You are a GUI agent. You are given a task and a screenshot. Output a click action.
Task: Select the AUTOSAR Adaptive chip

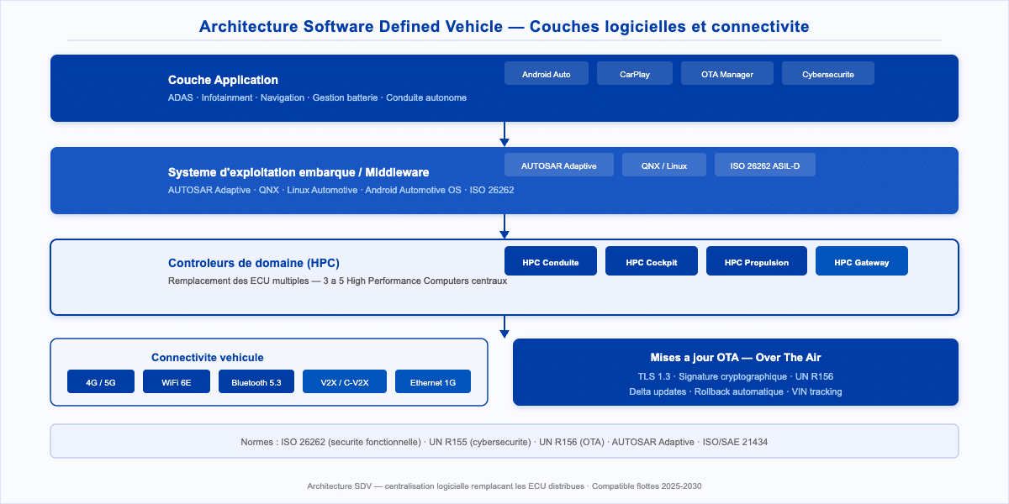pyautogui.click(x=559, y=165)
